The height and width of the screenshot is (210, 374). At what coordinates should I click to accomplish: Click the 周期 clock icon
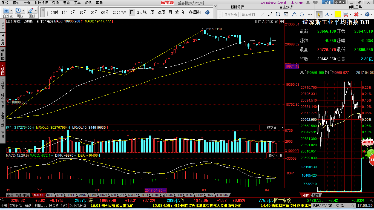click(18, 11)
